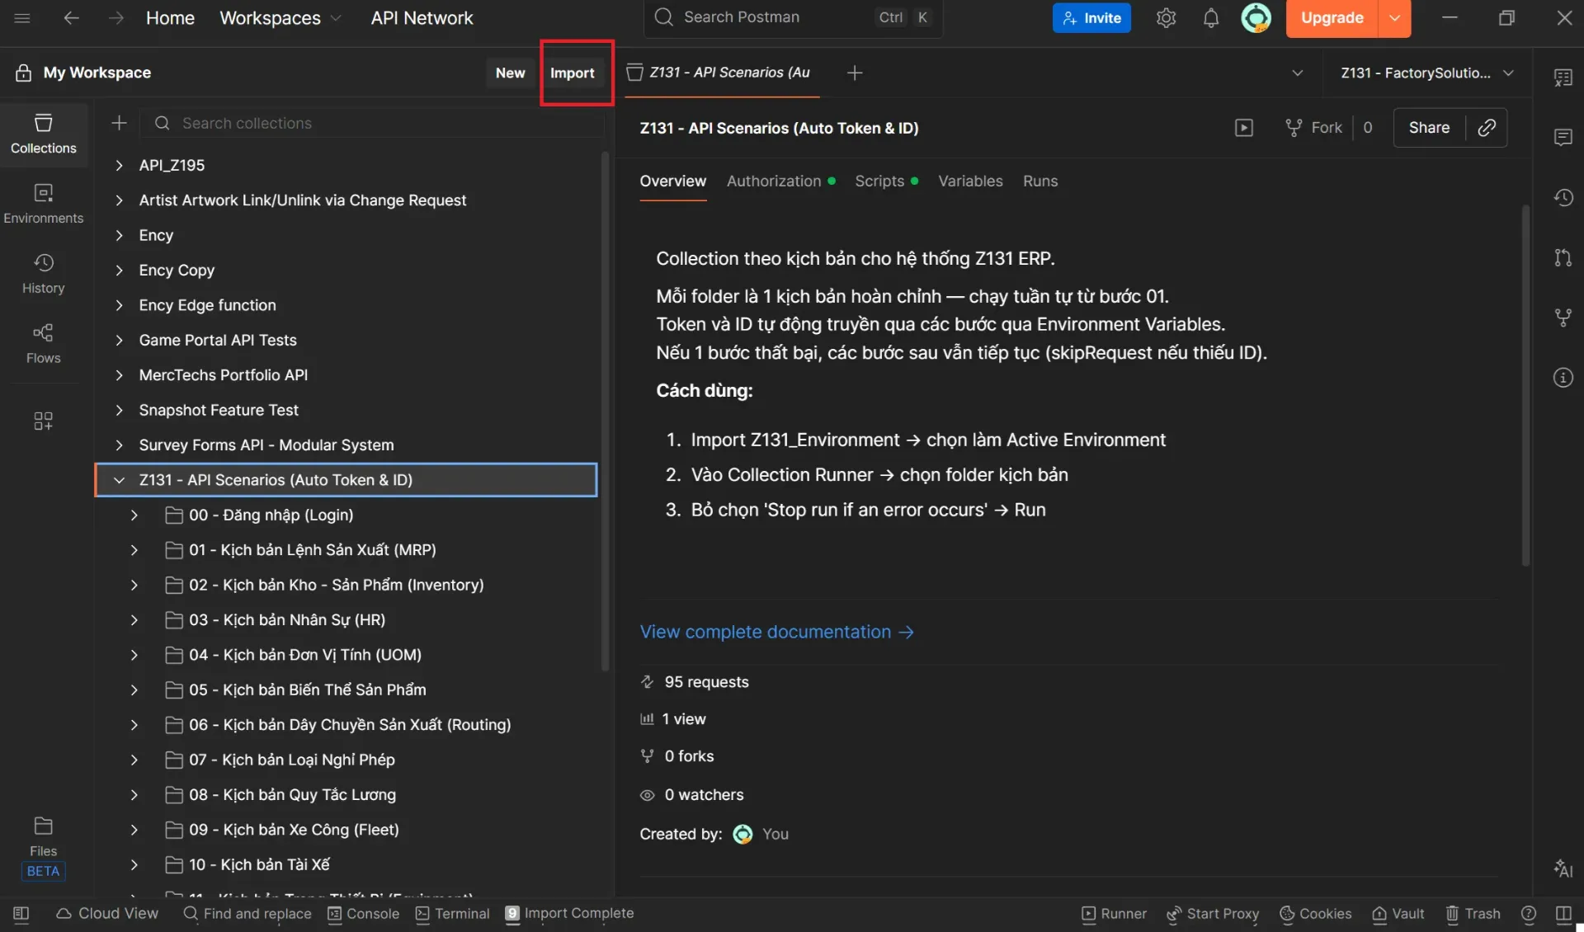Switch to the Variables tab

pyautogui.click(x=970, y=181)
